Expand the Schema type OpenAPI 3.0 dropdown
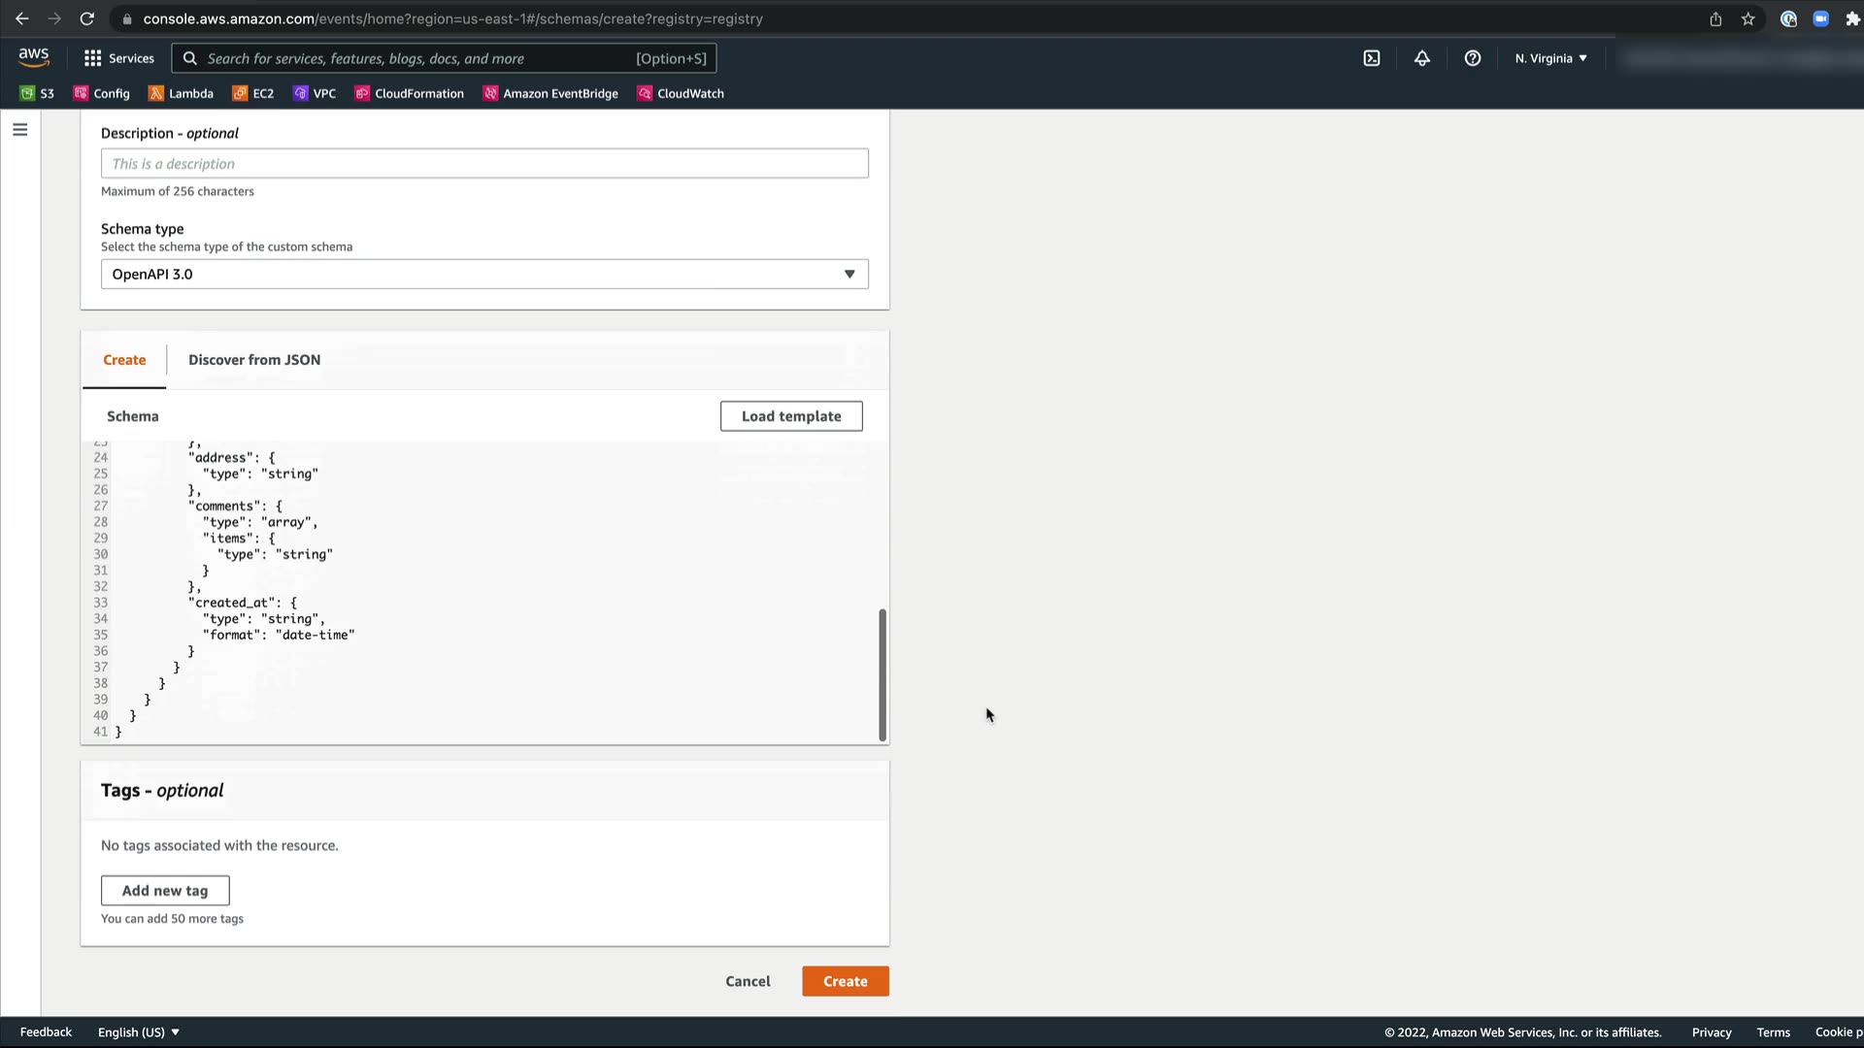1864x1048 pixels. click(x=484, y=274)
